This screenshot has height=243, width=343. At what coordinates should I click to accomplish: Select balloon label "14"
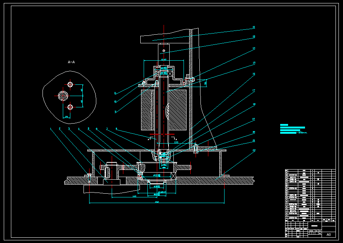coord(254,48)
